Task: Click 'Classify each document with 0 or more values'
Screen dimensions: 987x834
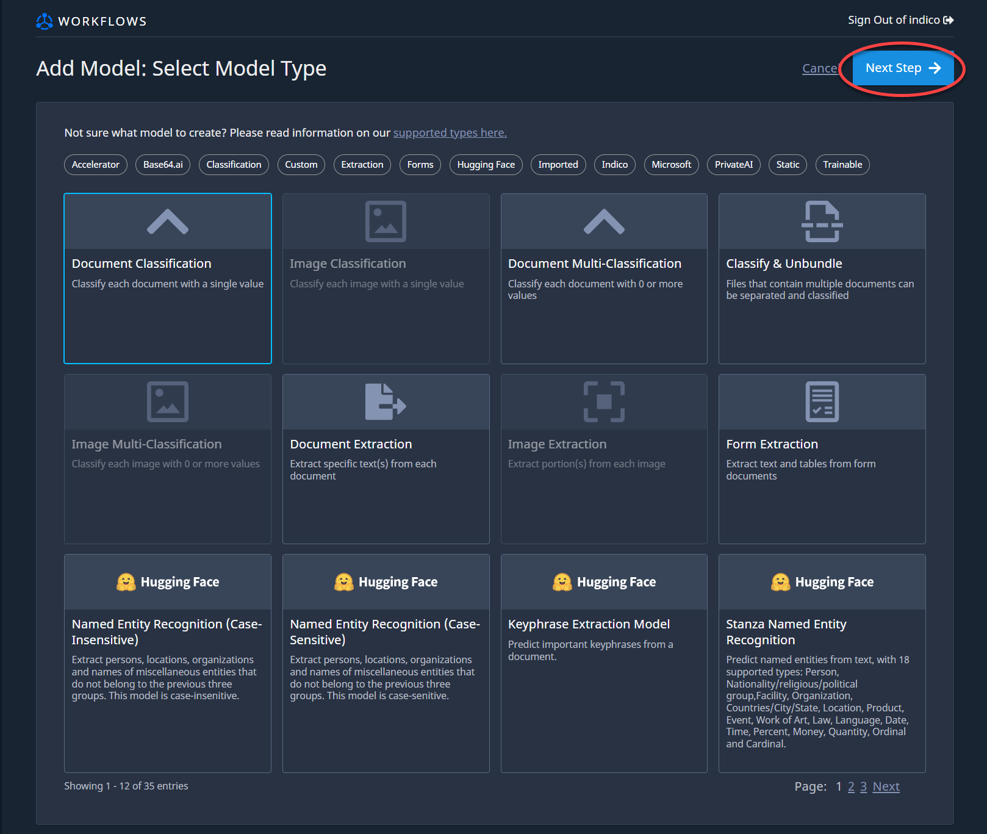Action: point(595,290)
